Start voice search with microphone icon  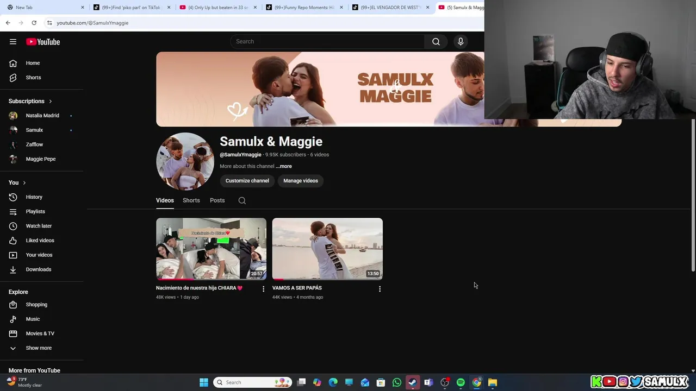461,42
